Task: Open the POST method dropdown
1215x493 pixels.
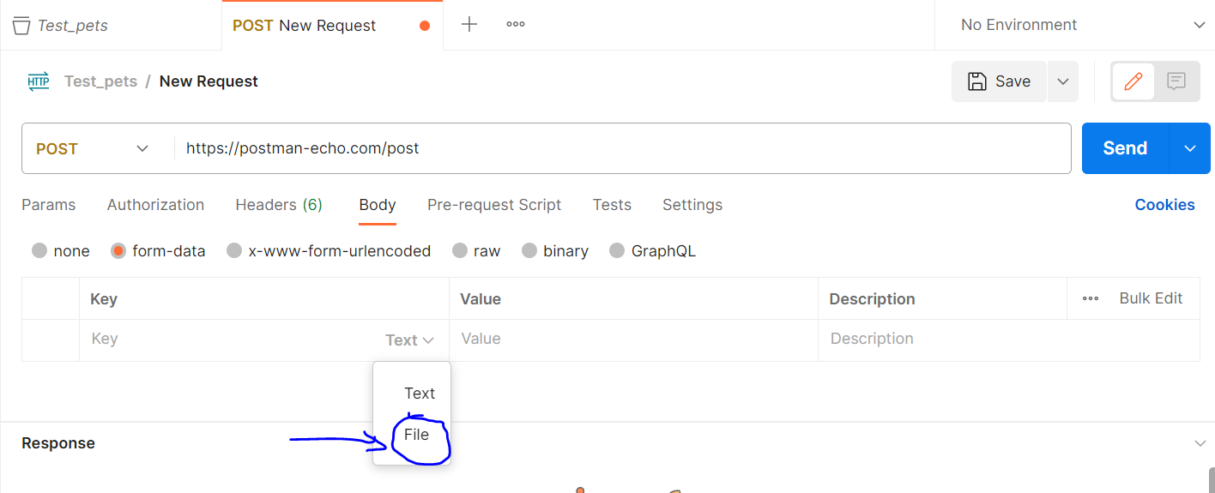Action: 93,149
